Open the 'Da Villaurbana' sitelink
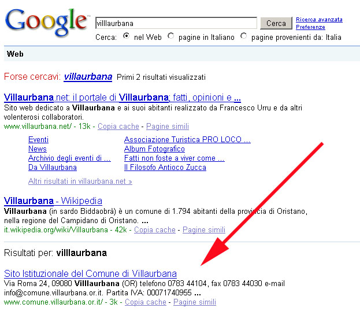Image resolution: width=360 pixels, height=315 pixels. pos(53,167)
